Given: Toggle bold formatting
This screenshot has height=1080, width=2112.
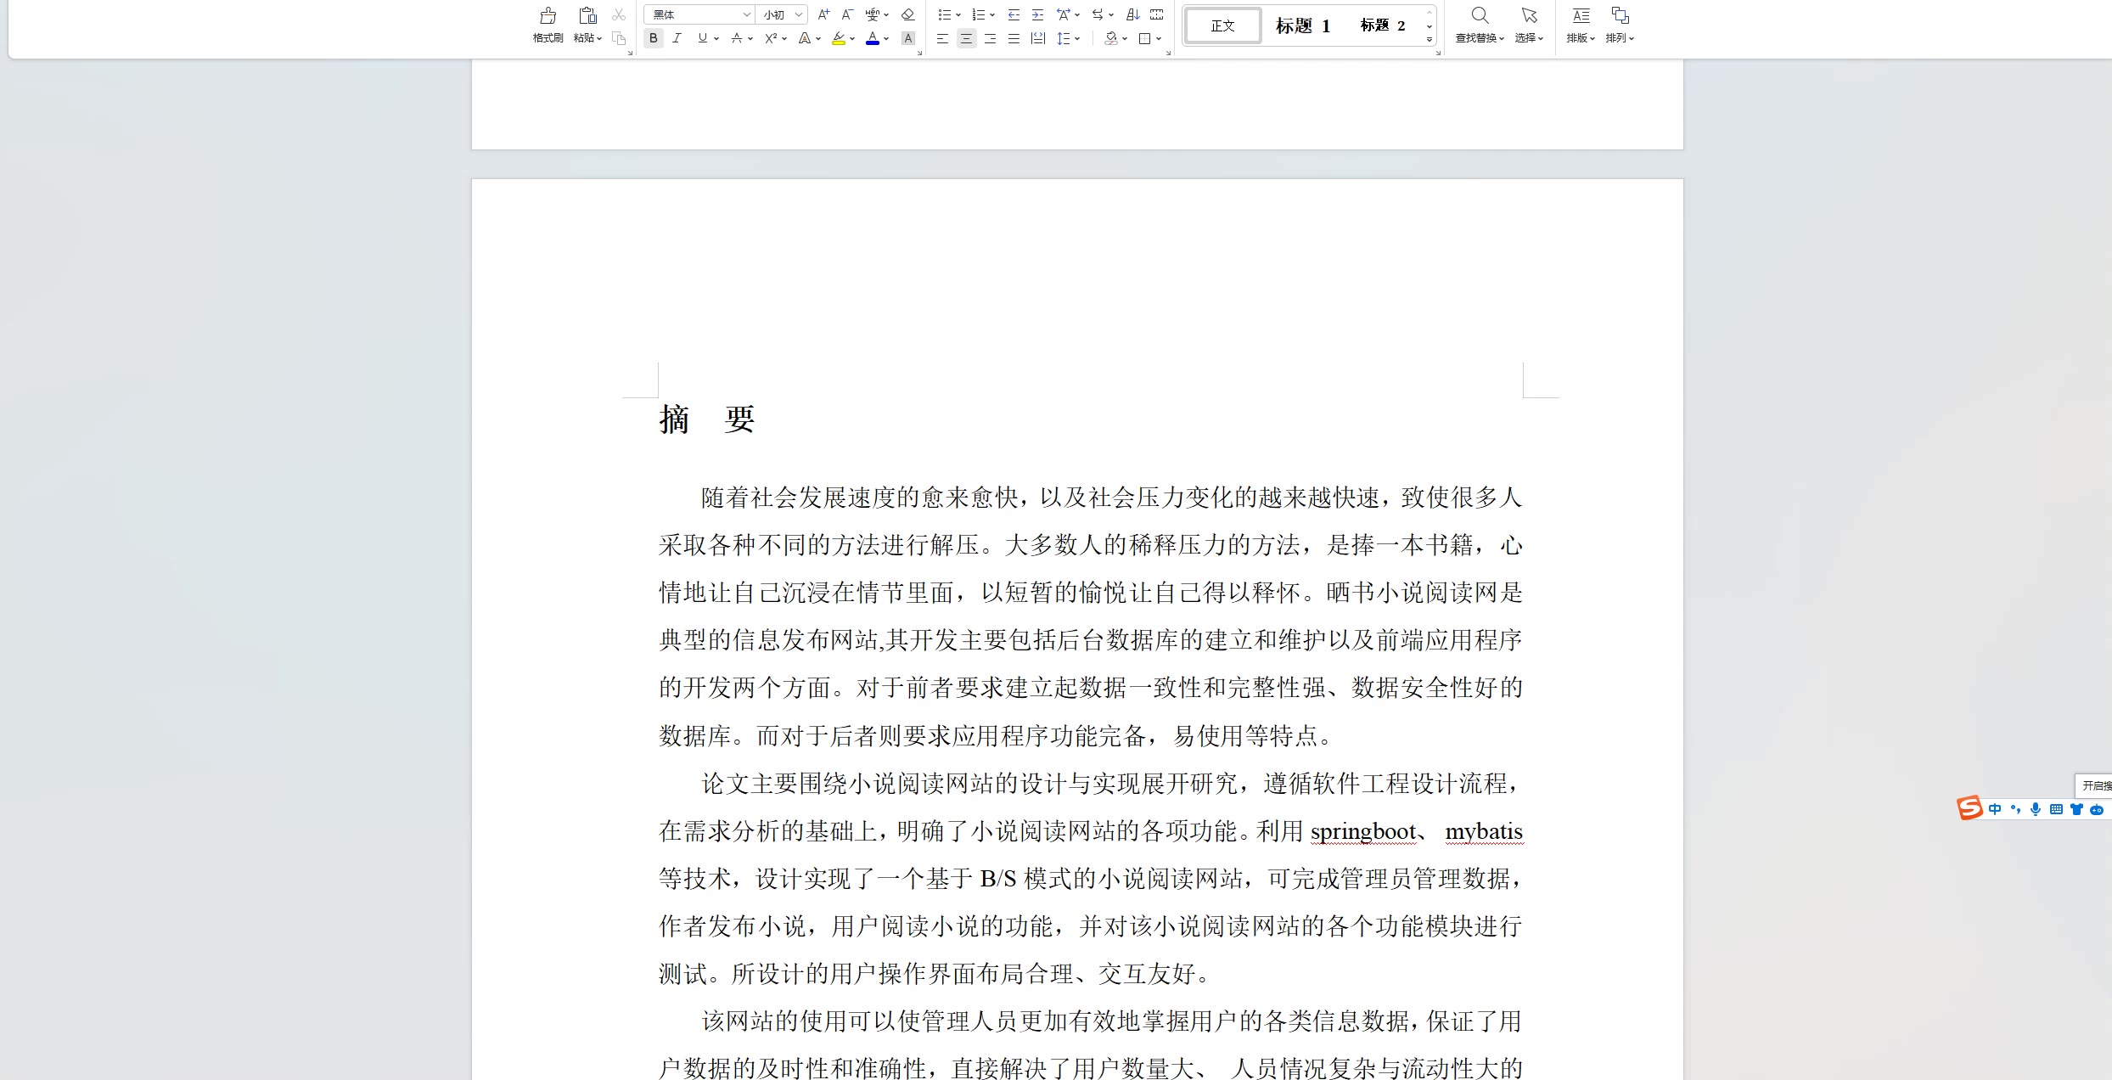Looking at the screenshot, I should tap(653, 38).
